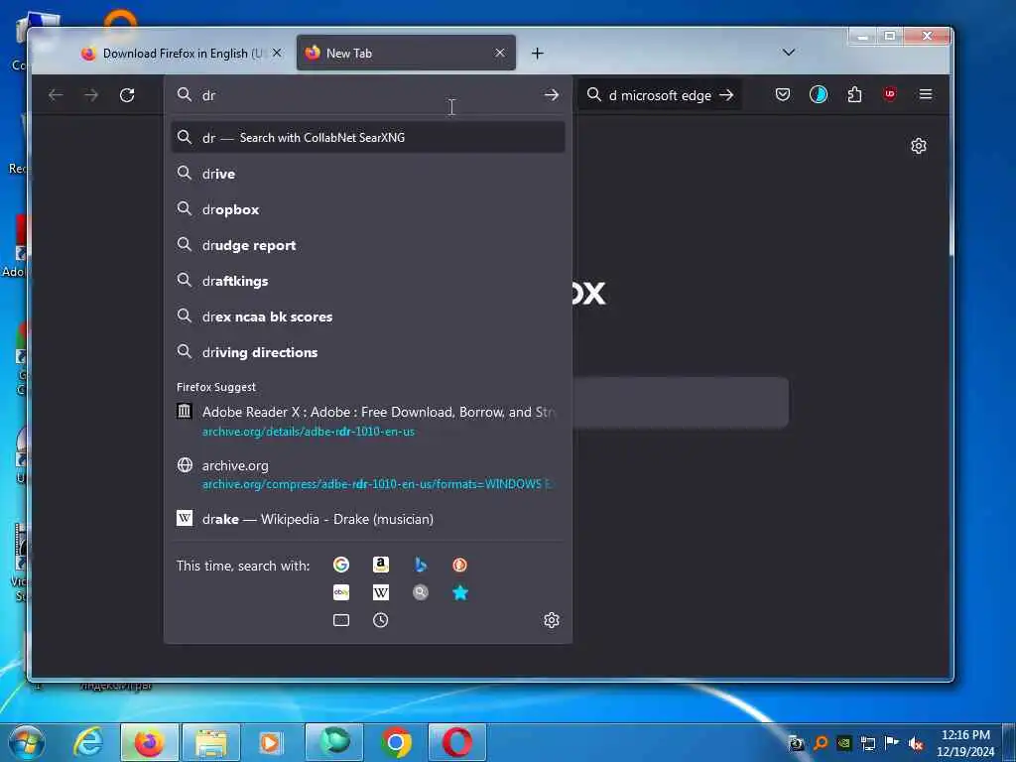Personalize New Tab via gear icon
The image size is (1016, 762).
918,146
